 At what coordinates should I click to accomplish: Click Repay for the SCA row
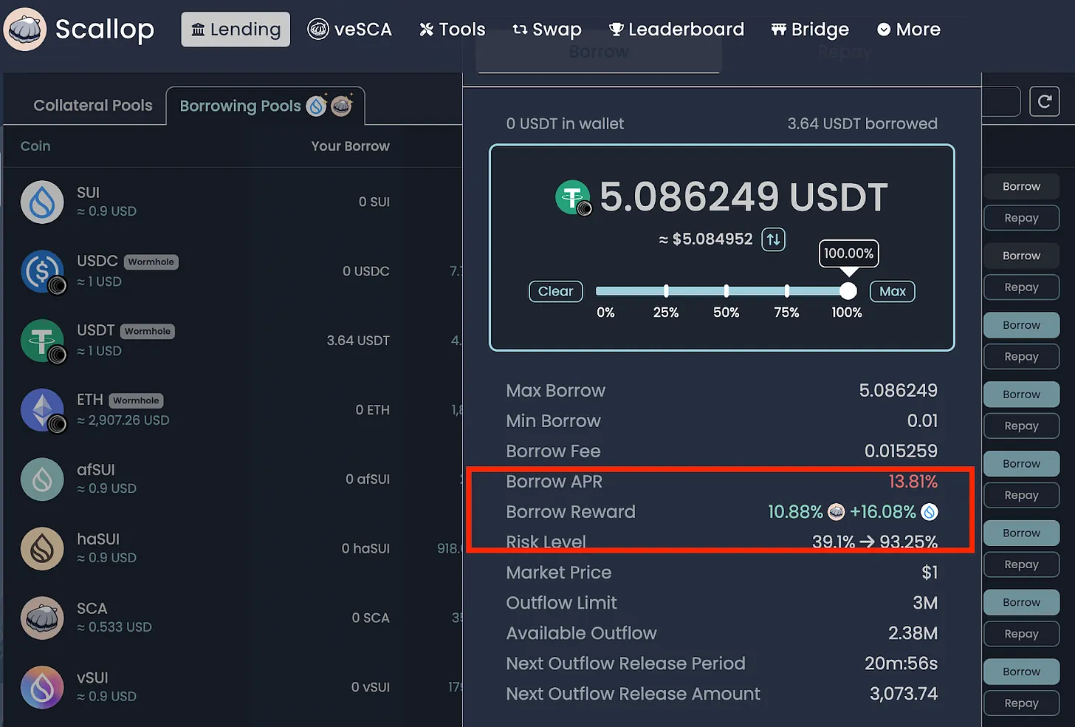point(1021,634)
